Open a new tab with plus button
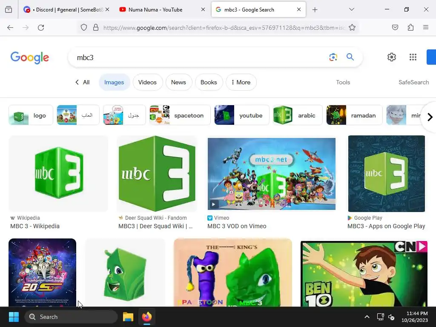The width and height of the screenshot is (436, 327). tap(315, 10)
